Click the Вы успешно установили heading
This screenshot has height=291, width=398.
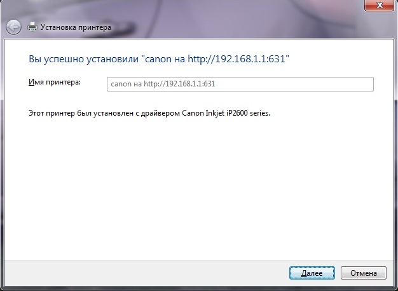point(83,59)
